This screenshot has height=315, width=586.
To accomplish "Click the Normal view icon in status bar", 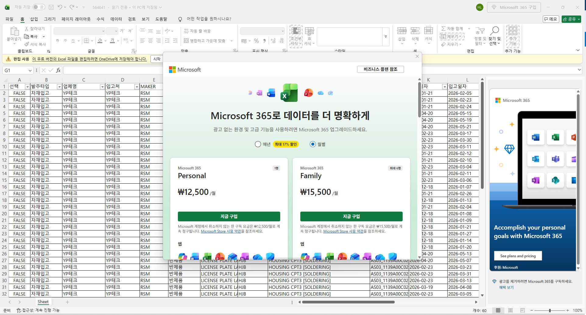I will tap(498, 310).
